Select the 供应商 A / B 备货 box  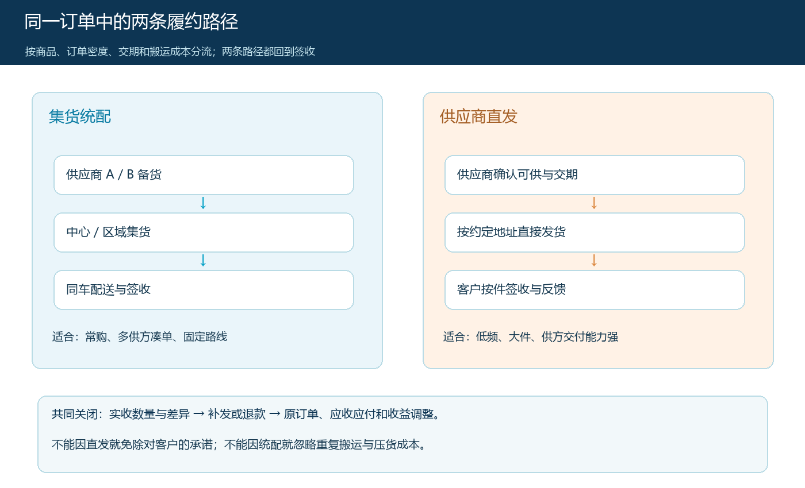(x=204, y=175)
